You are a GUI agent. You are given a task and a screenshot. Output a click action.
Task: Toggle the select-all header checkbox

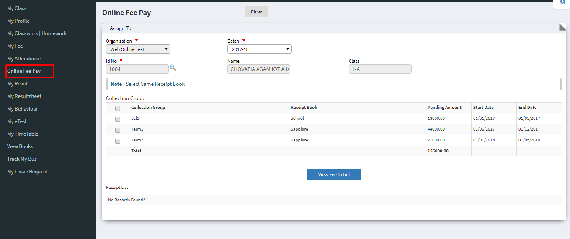118,108
